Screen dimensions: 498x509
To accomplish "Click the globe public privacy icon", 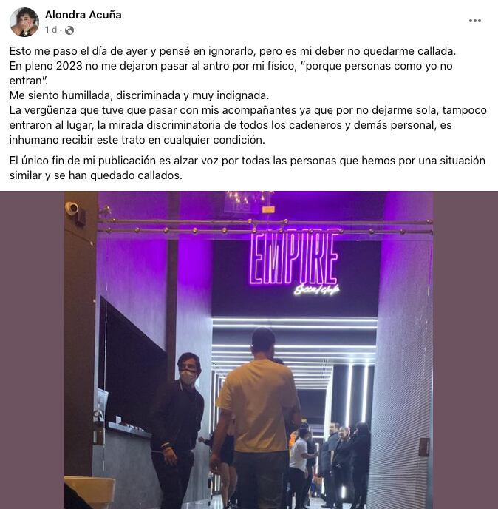I will pos(69,30).
